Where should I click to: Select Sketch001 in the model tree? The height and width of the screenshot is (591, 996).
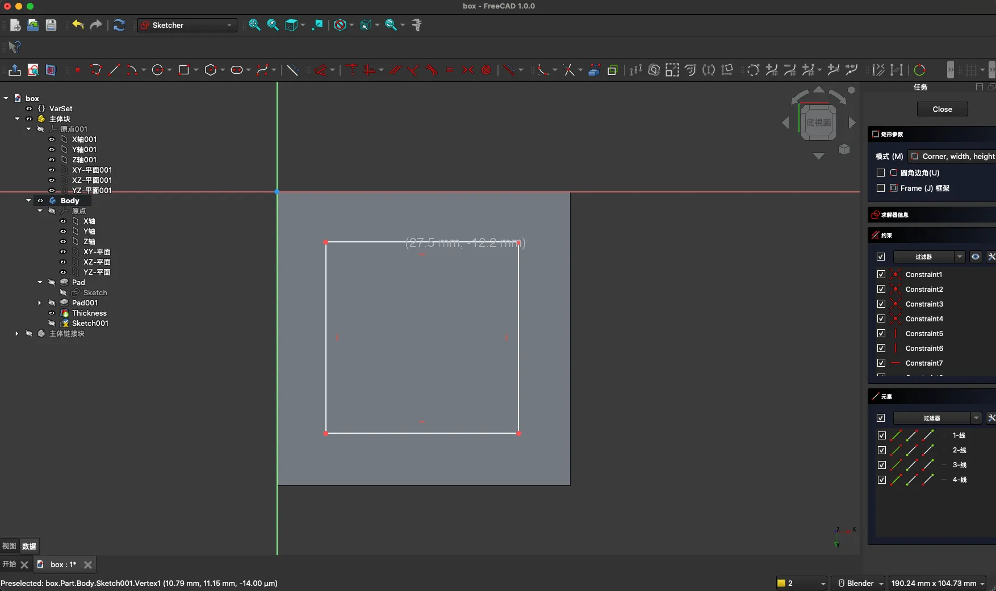coord(90,323)
